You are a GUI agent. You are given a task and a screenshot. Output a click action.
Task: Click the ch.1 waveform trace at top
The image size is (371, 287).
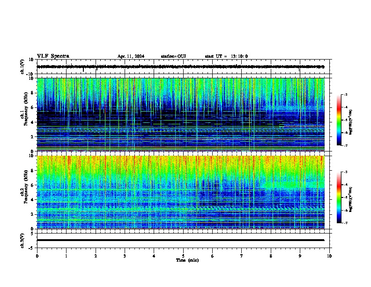tap(181, 67)
